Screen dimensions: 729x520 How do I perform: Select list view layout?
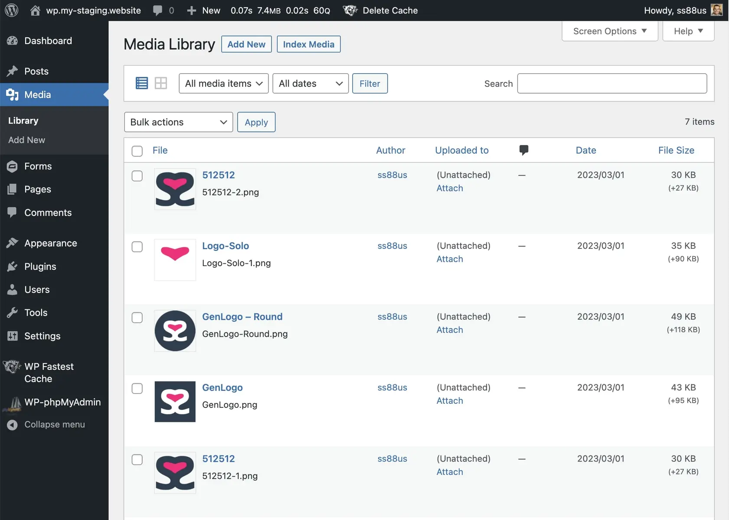141,83
